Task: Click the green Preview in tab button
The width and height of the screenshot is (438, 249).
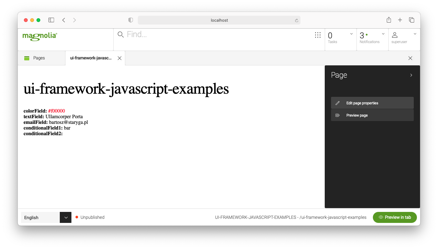Action: pos(395,217)
